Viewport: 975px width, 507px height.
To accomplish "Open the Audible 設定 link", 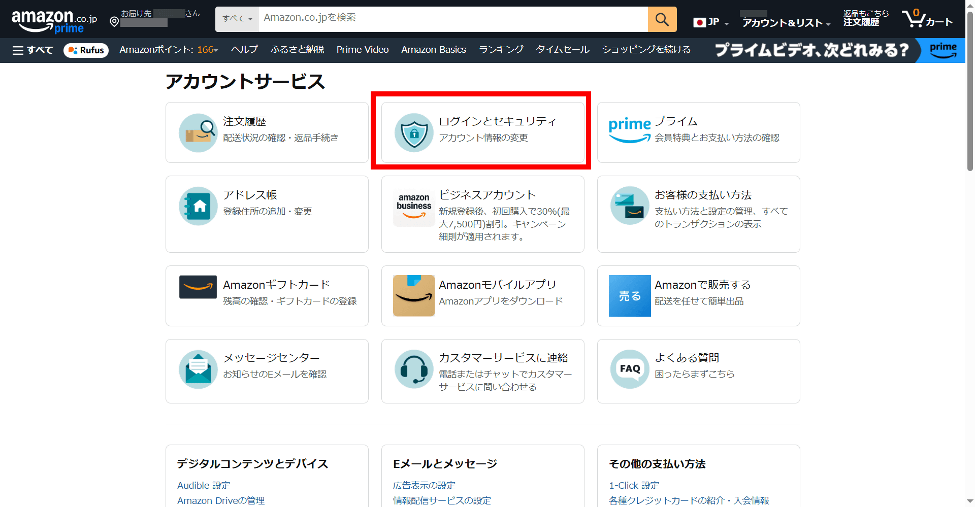I will (x=204, y=485).
